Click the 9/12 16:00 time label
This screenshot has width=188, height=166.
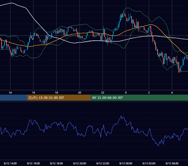click(x=33, y=163)
